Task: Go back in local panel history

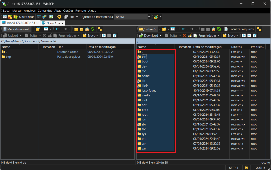Action: [57, 29]
